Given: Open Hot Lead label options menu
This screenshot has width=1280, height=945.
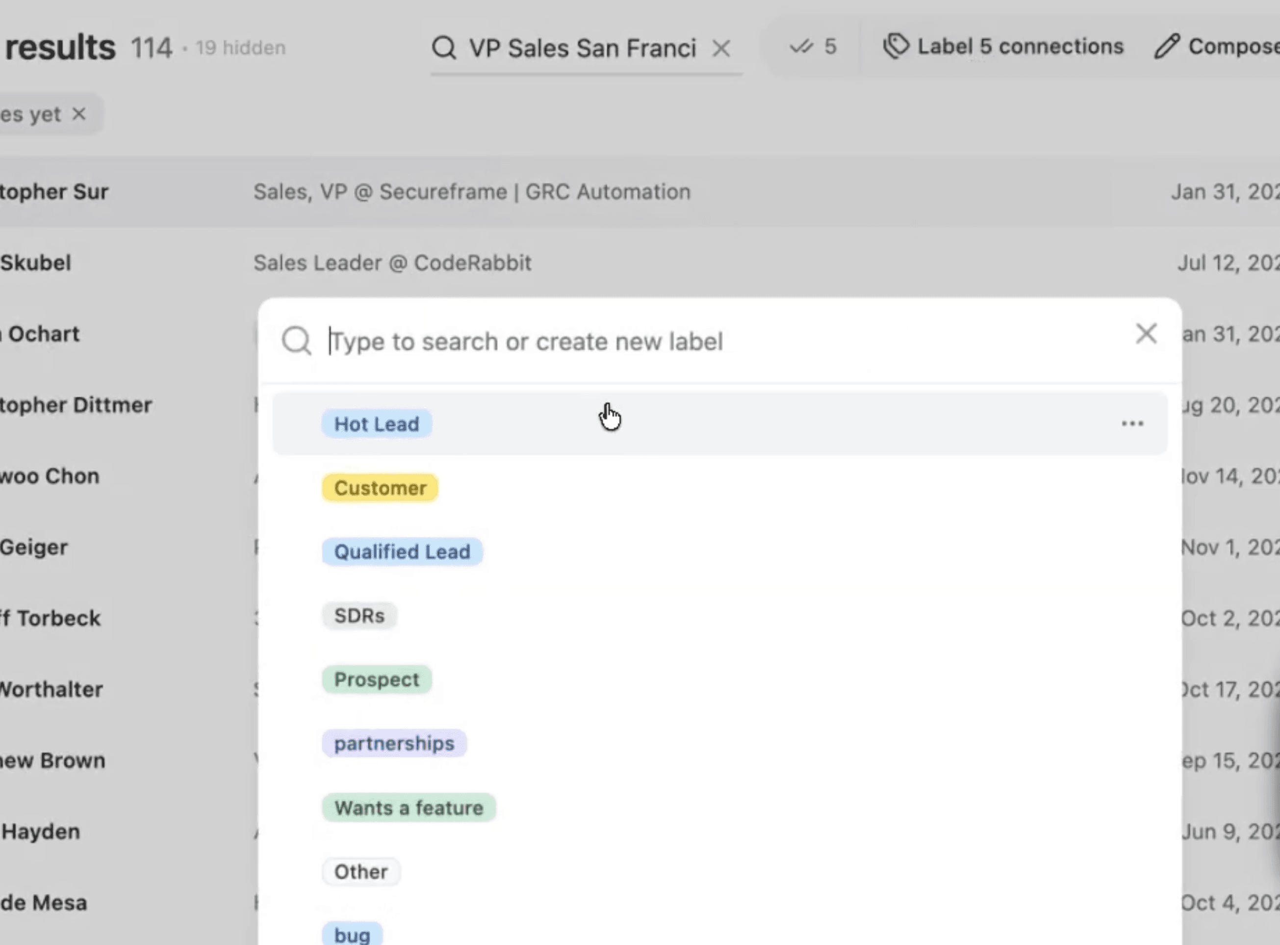Looking at the screenshot, I should 1132,424.
